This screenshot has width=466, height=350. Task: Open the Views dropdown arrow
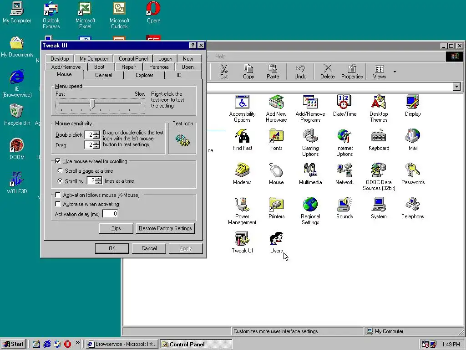tap(395, 72)
